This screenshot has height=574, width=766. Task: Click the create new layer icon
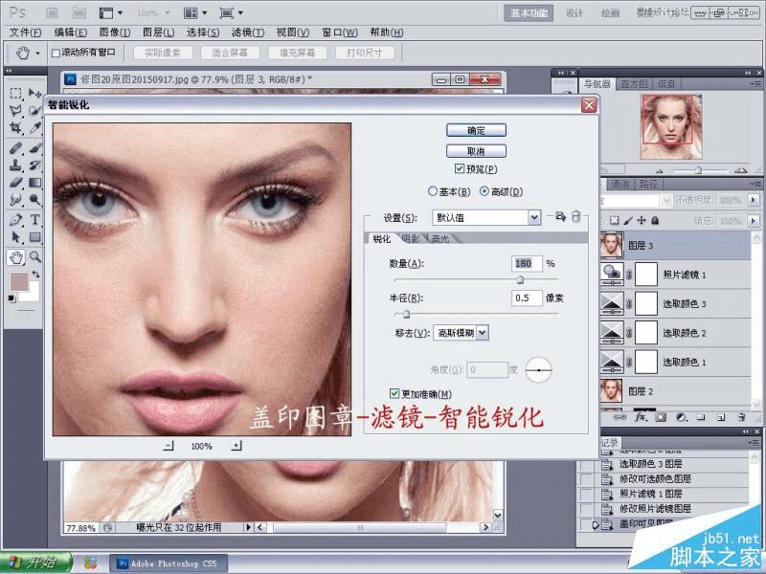(x=721, y=417)
